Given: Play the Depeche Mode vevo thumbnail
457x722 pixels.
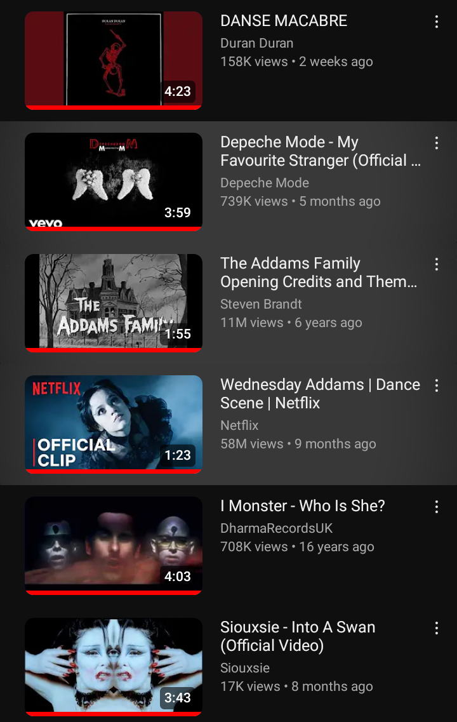Looking at the screenshot, I should (x=114, y=182).
